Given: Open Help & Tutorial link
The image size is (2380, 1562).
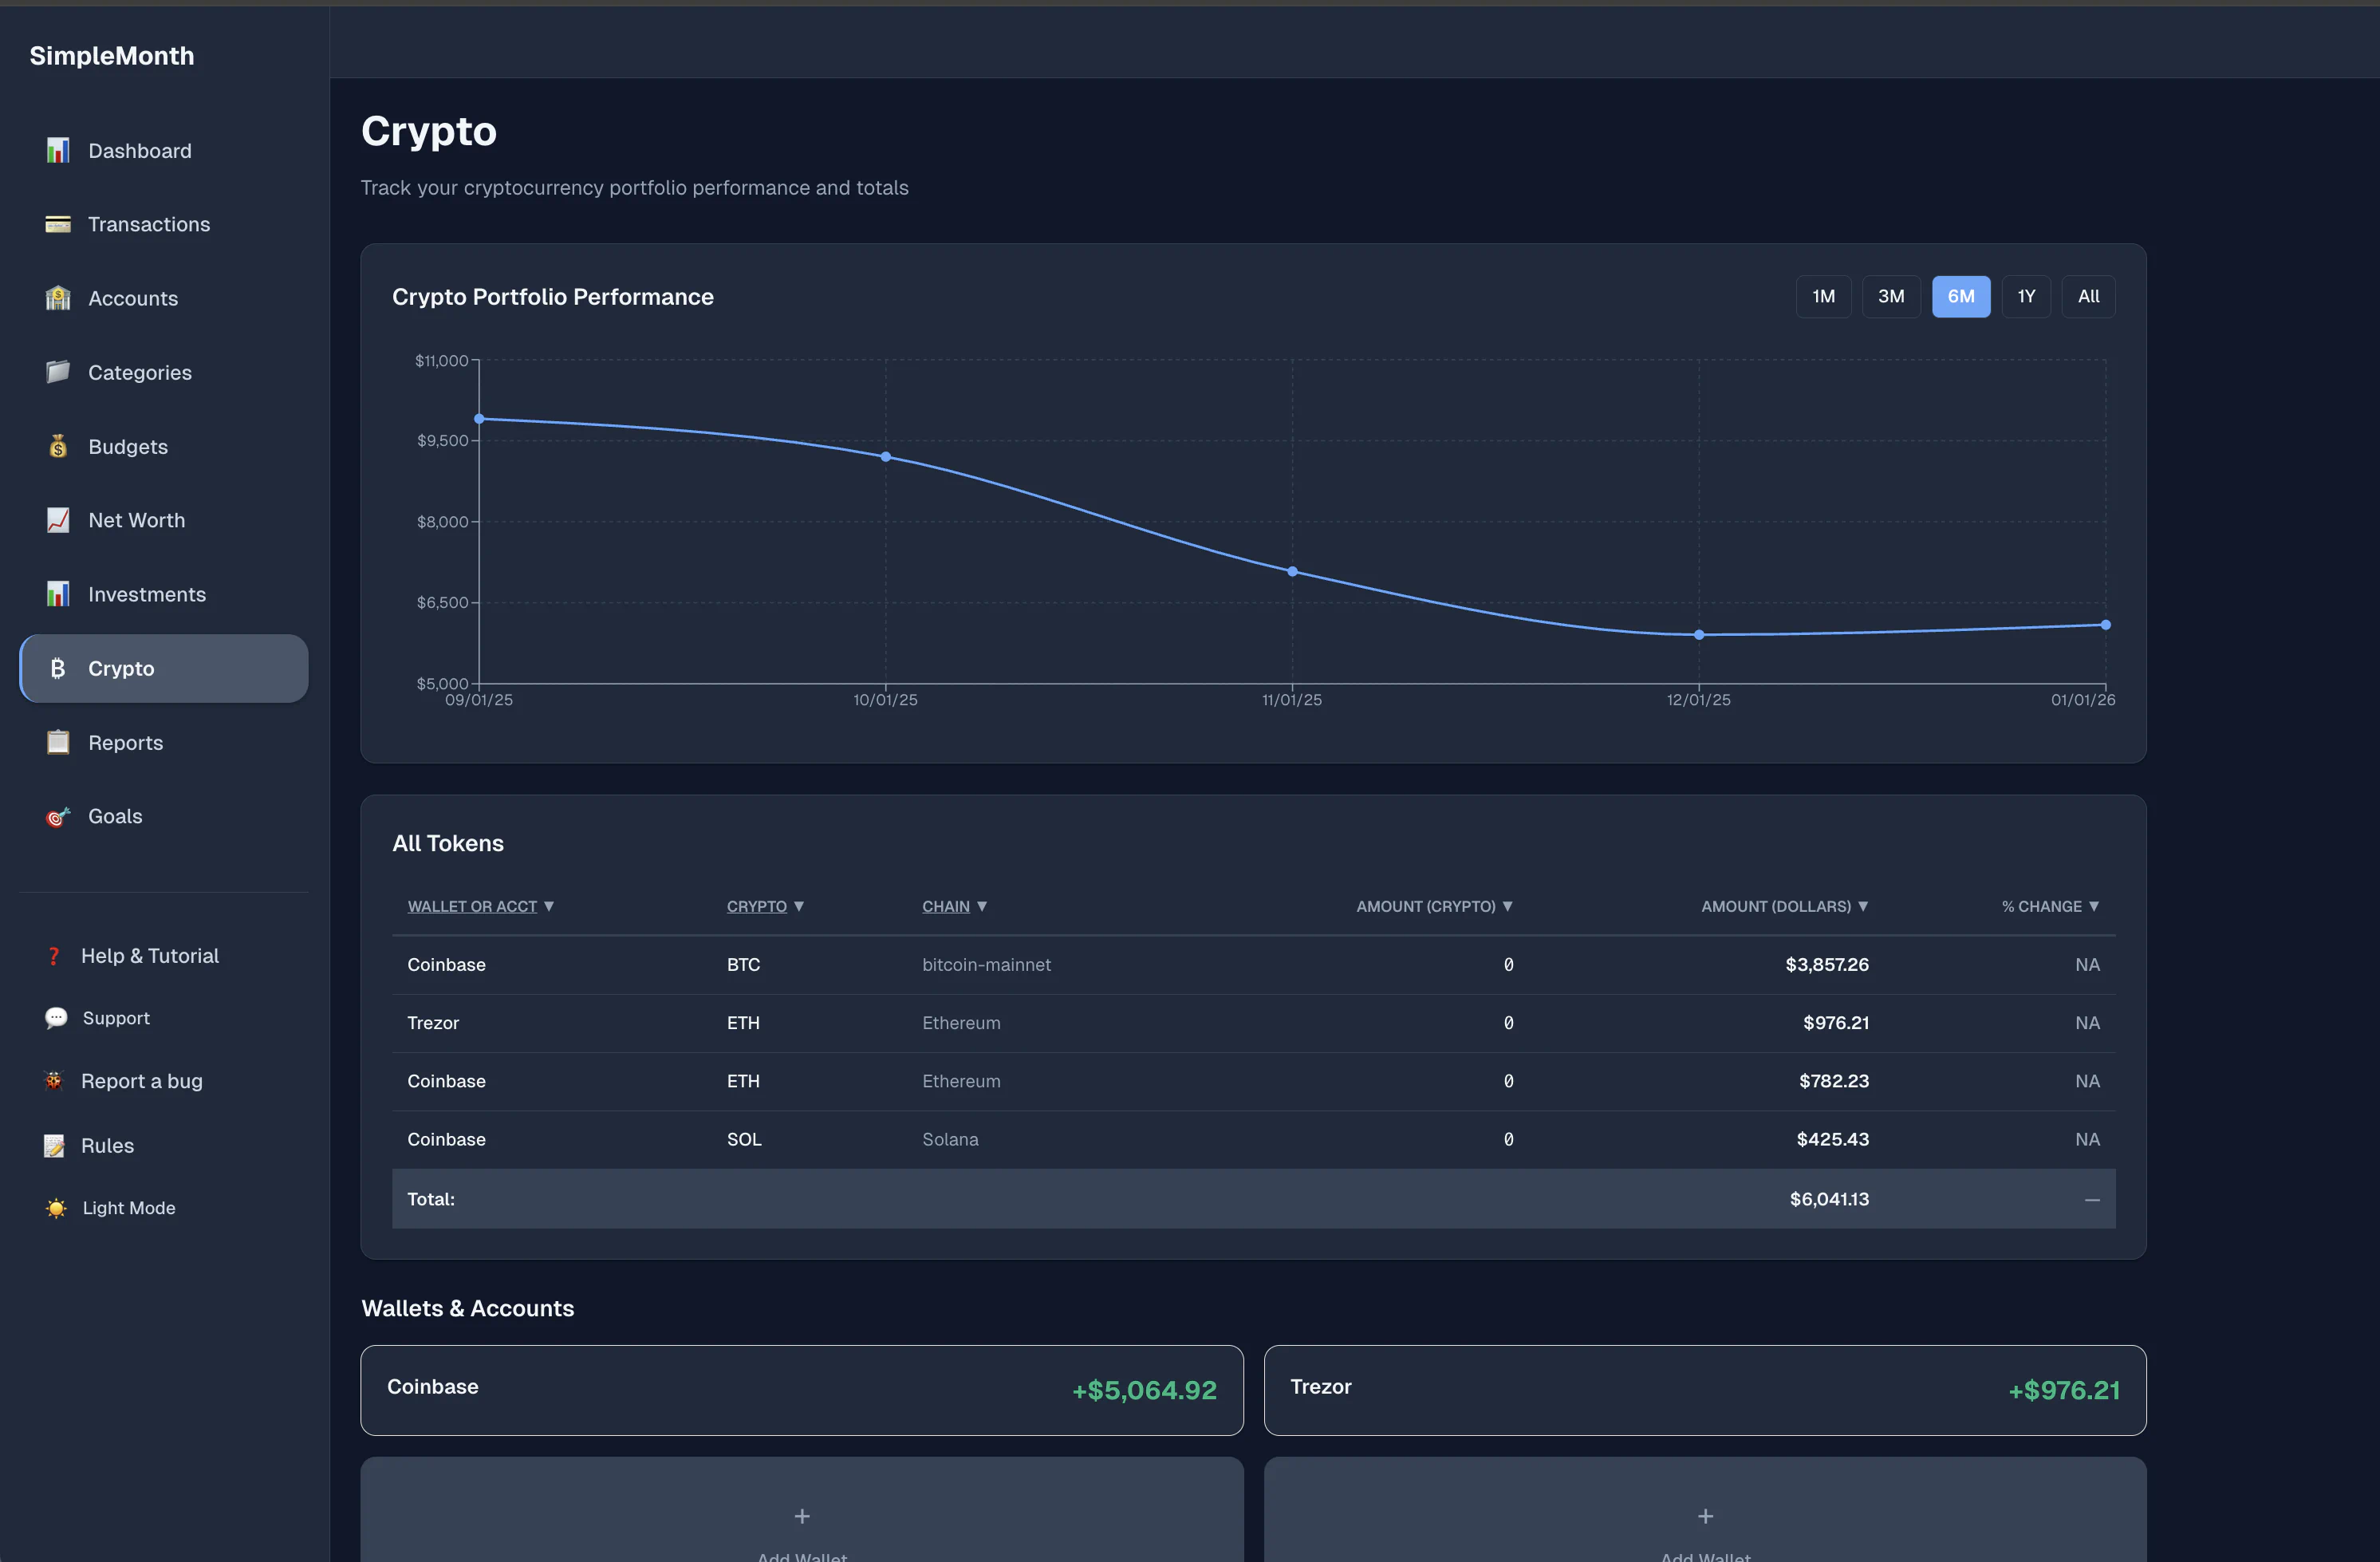Looking at the screenshot, I should coord(149,956).
